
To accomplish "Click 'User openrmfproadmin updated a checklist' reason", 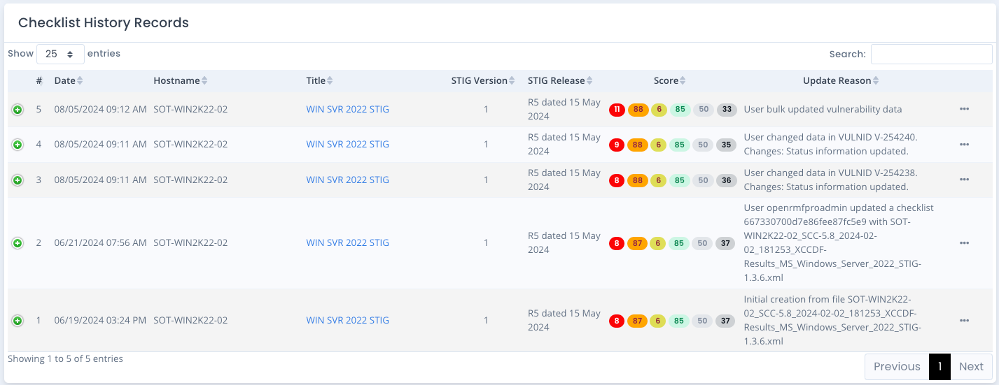I will 839,242.
